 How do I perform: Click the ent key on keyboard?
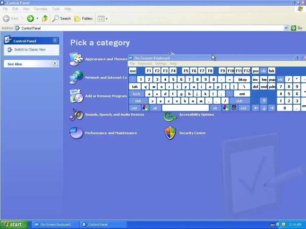pos(242,94)
